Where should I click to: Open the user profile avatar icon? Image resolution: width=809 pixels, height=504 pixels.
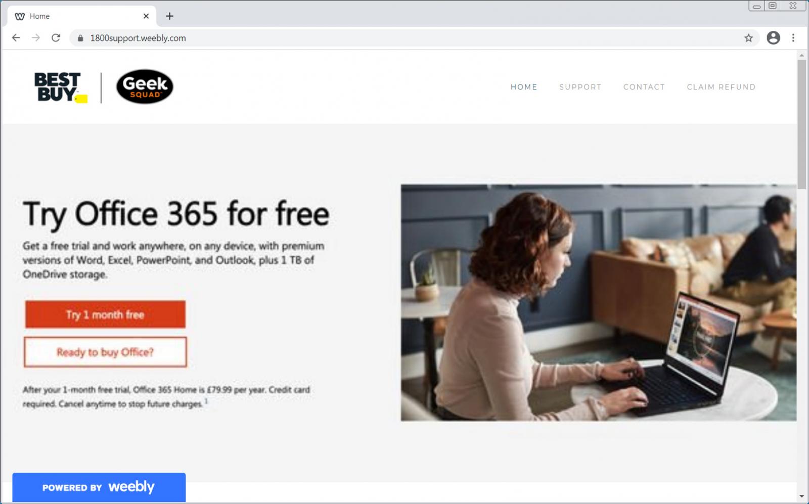pyautogui.click(x=773, y=38)
